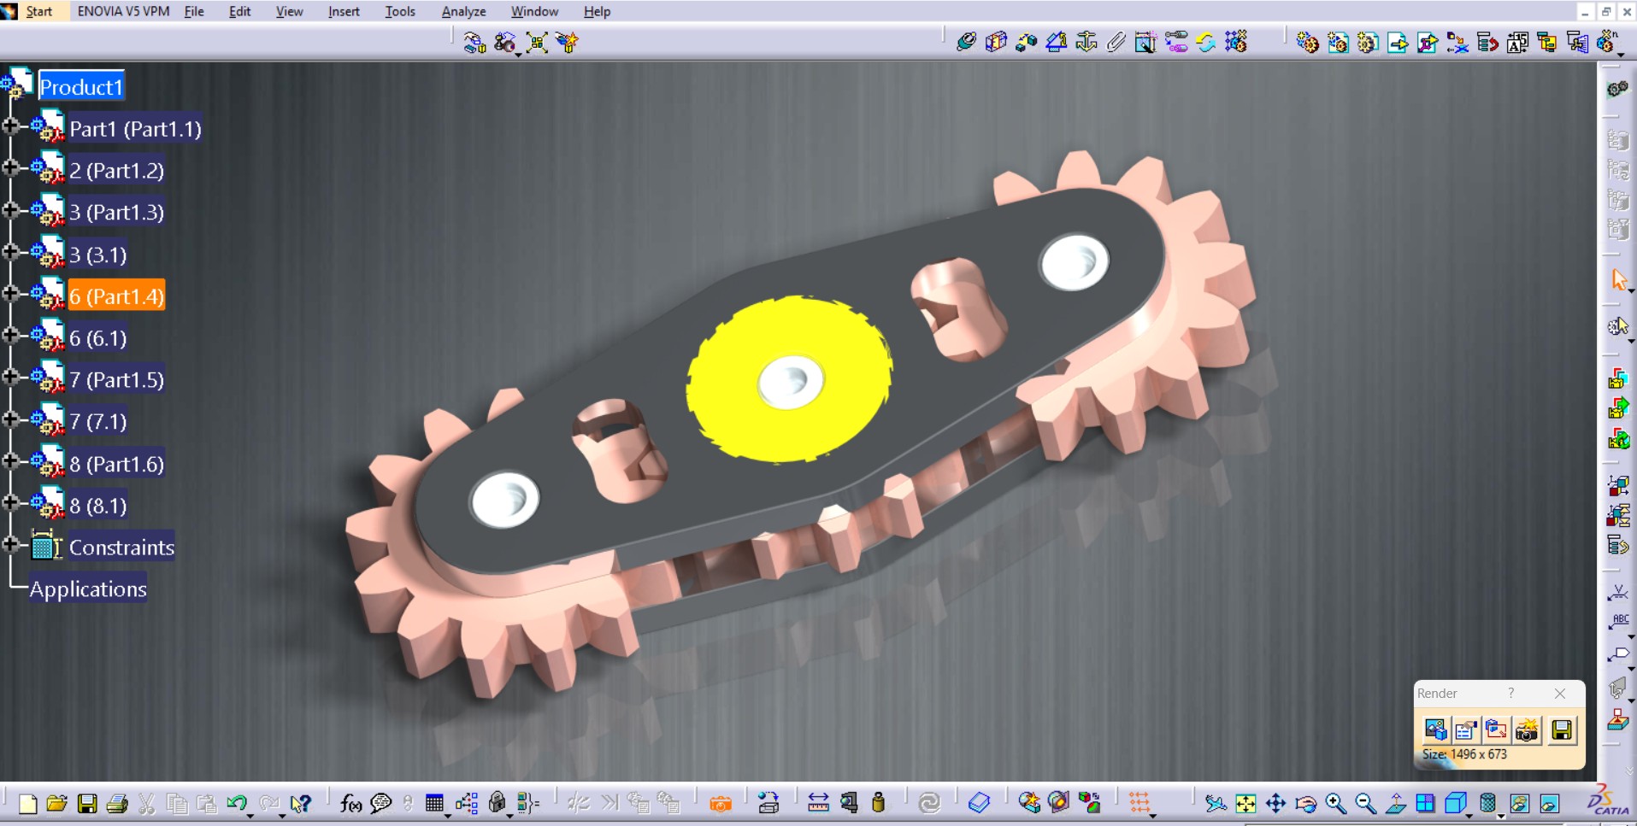Viewport: 1637px width, 826px height.
Task: Expand the 2 (Part1.2) tree node
Action: 10,168
